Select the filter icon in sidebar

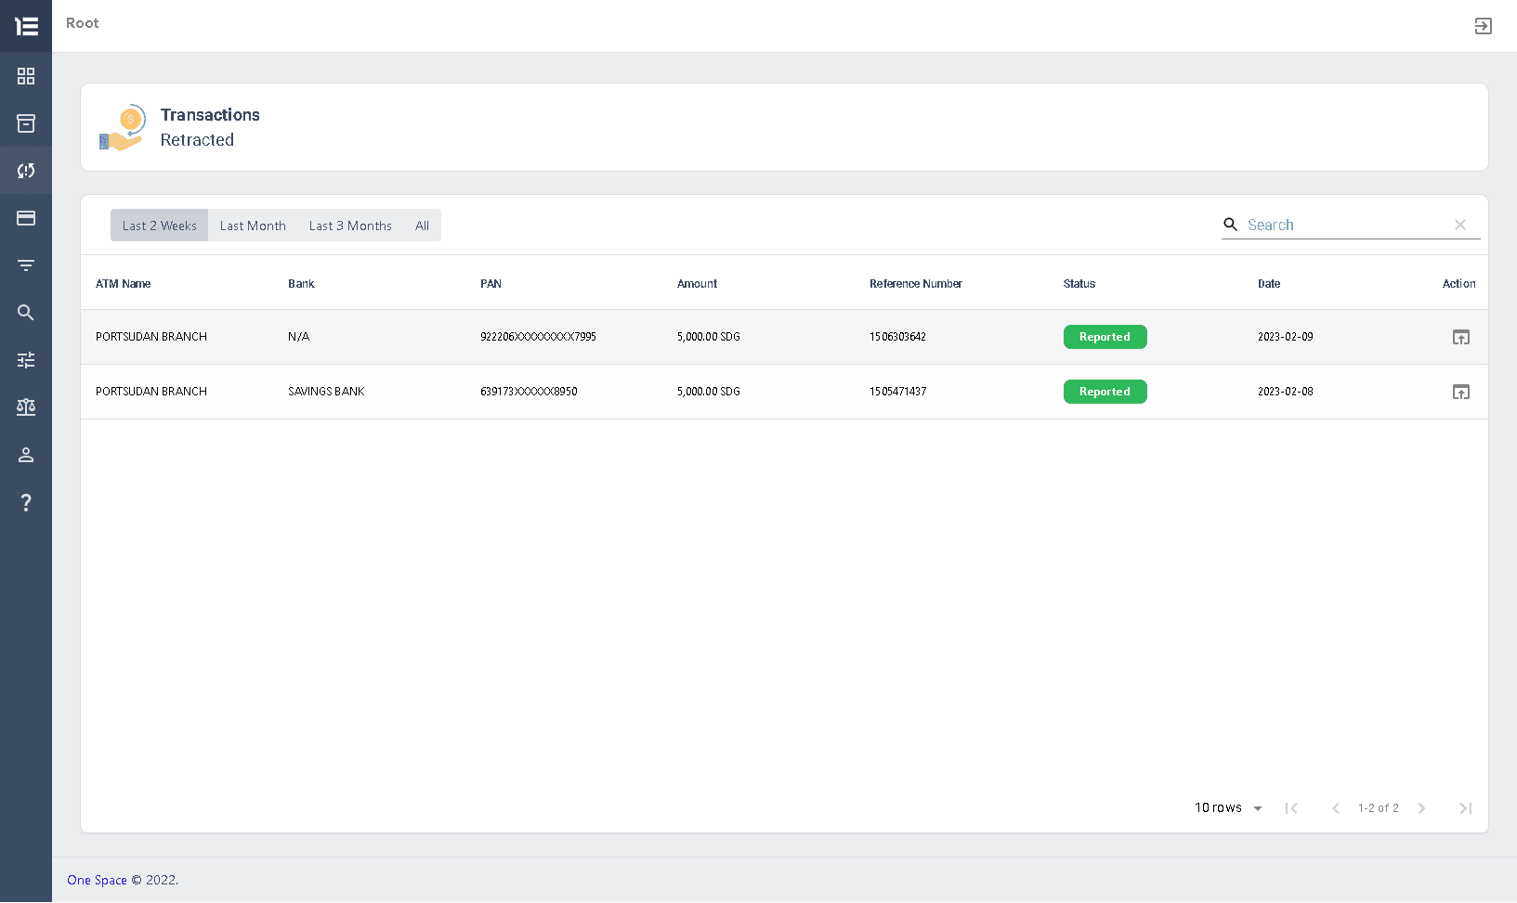pyautogui.click(x=26, y=265)
